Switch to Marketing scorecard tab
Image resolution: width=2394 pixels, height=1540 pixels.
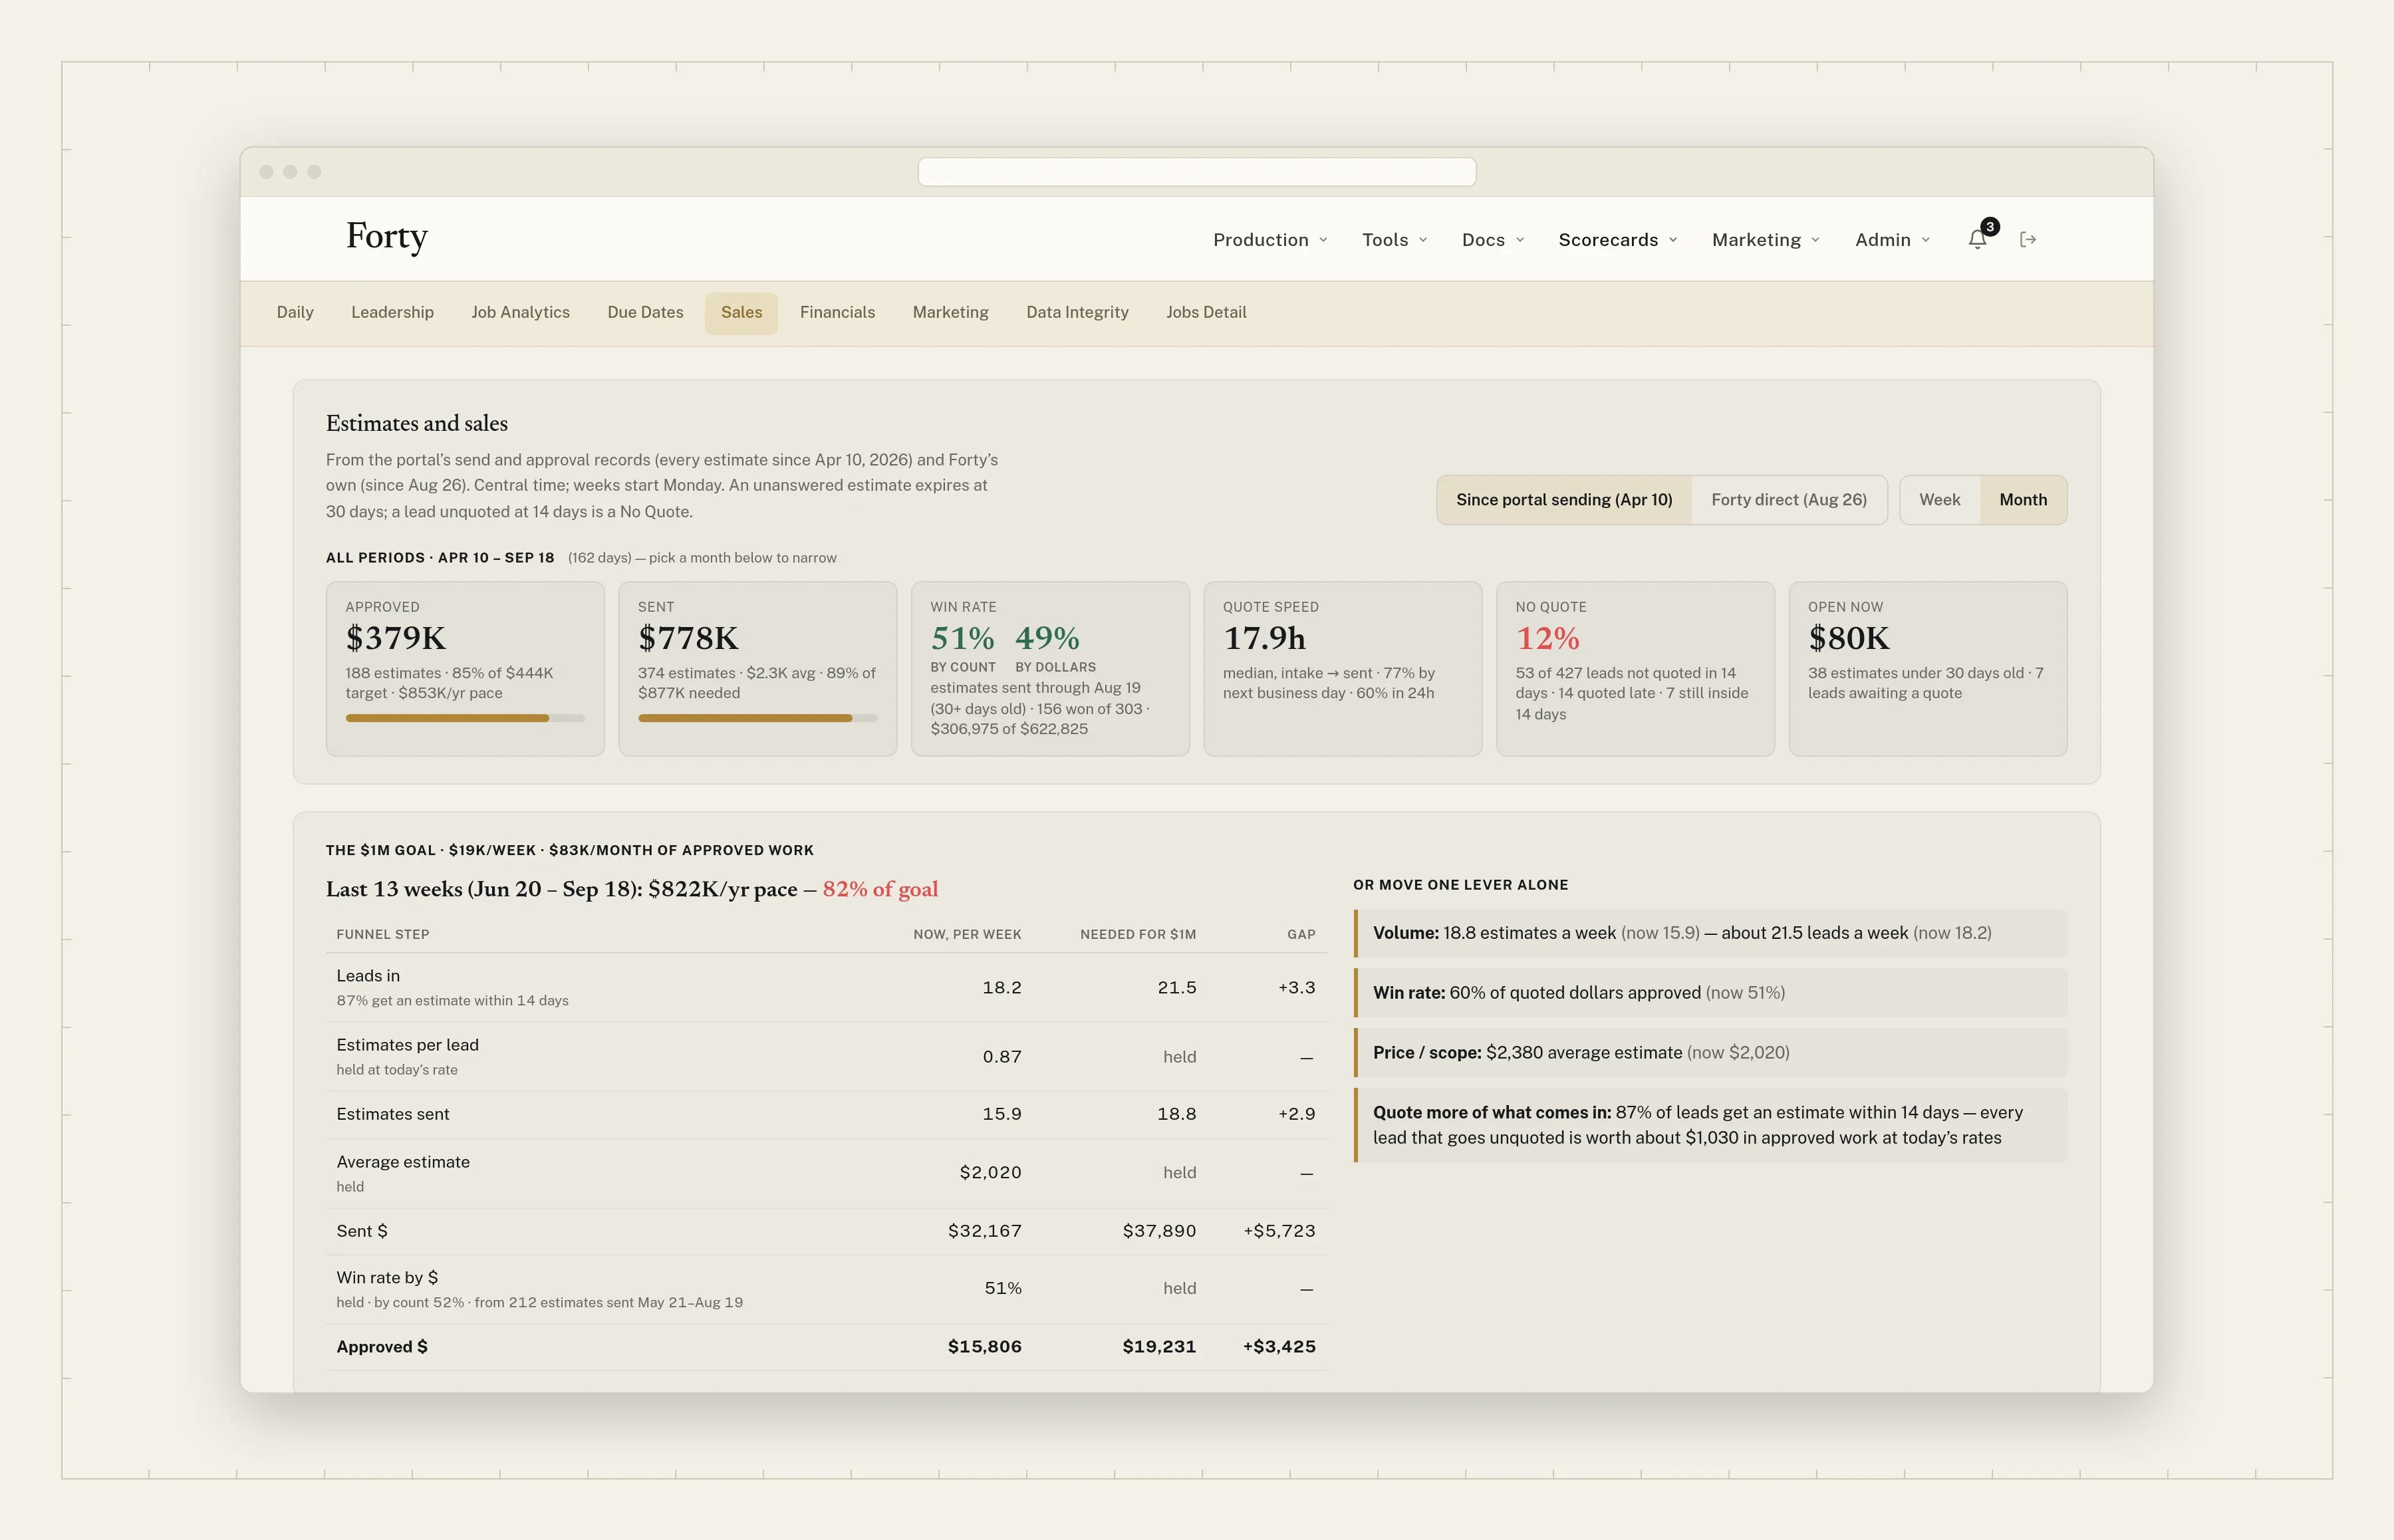950,313
